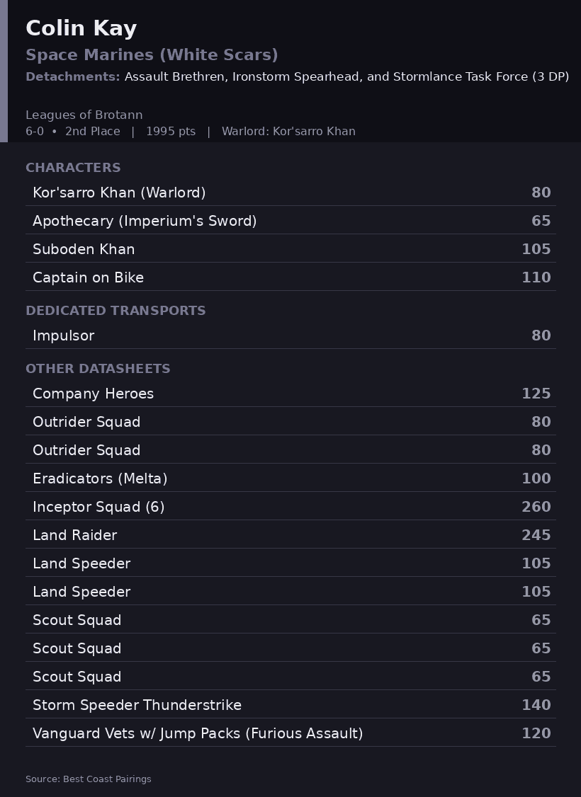Click the Source: Best Coast Pairings text
Screen dimensions: 581x797
coord(89,779)
